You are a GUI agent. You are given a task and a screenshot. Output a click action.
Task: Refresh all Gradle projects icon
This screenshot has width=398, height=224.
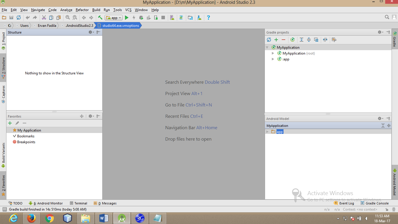269,40
